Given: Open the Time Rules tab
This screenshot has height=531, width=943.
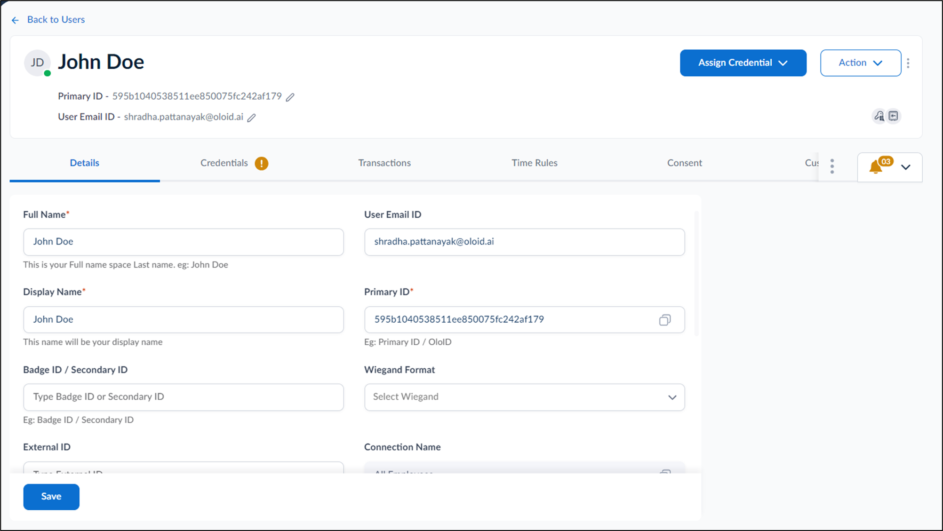Looking at the screenshot, I should point(535,163).
